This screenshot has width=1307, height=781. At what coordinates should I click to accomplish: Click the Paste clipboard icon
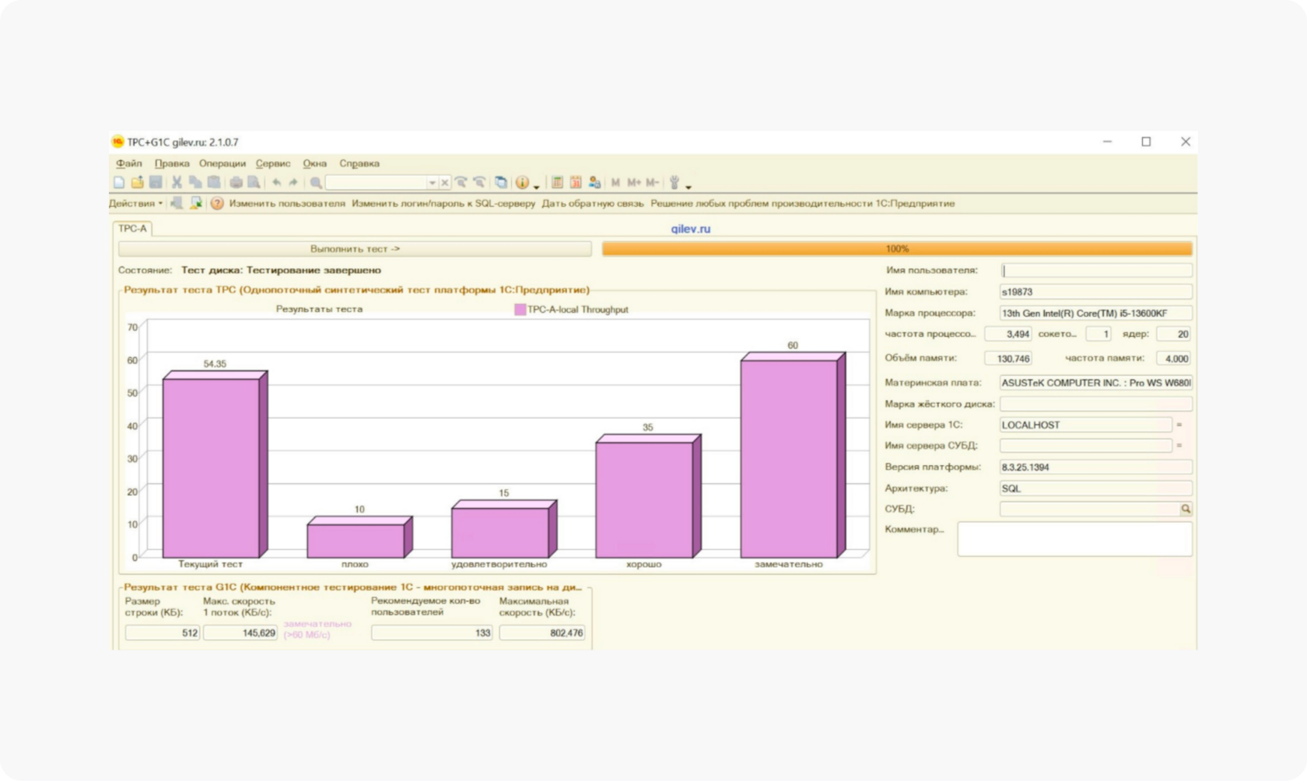(x=213, y=183)
